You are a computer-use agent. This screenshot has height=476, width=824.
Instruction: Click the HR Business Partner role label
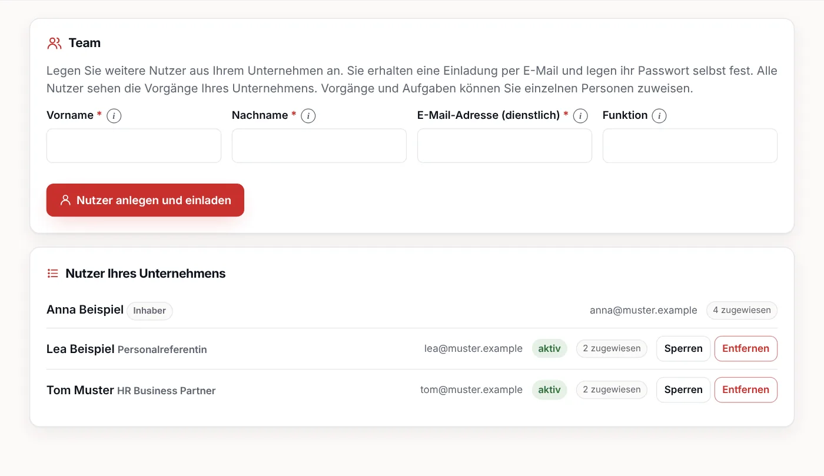tap(167, 391)
